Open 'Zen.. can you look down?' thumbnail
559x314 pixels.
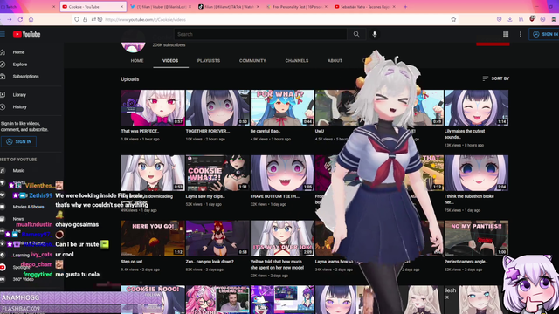coord(217,238)
